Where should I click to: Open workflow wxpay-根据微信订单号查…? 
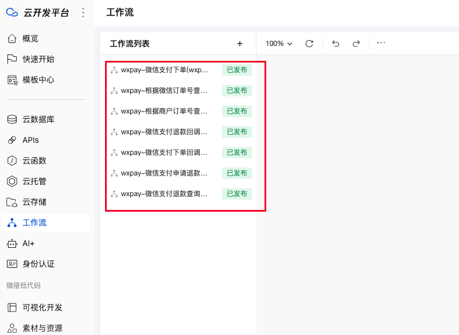tap(164, 91)
